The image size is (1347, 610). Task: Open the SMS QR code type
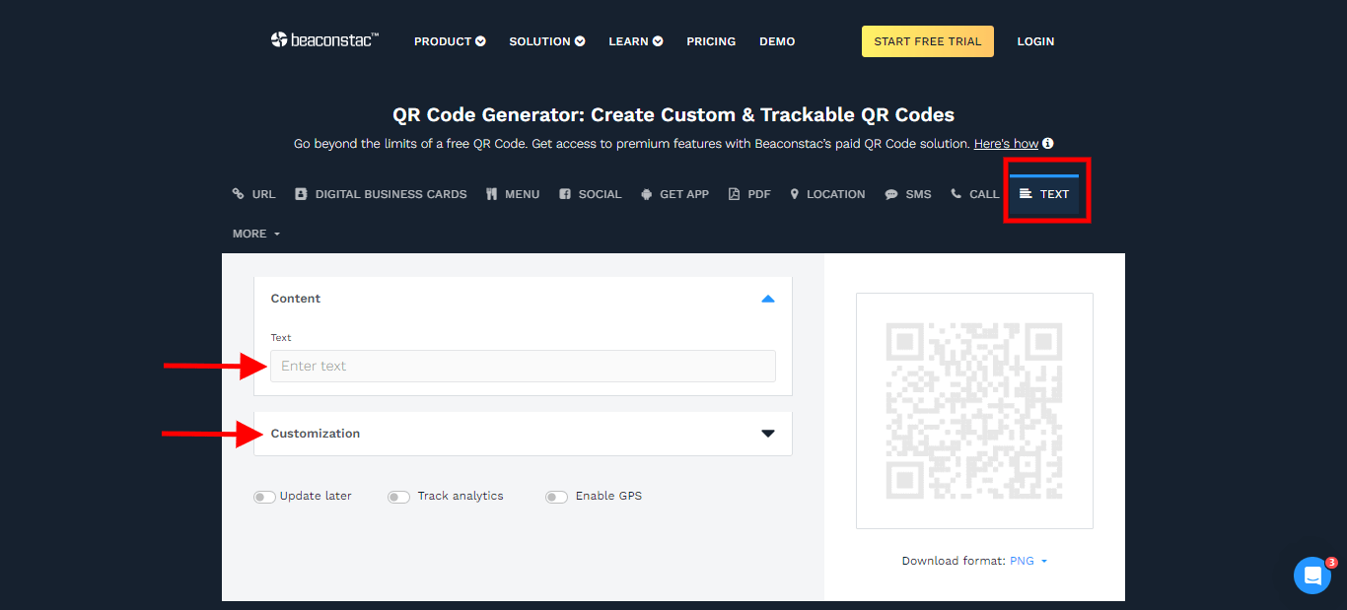pos(907,193)
